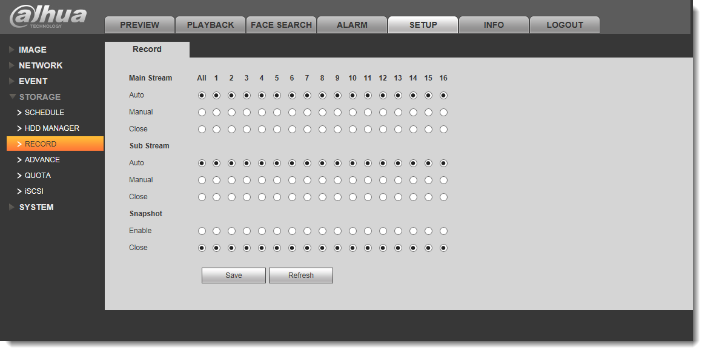Select Main Stream Manual for channel 5
Viewport: 705px width, 353px height.
coord(277,113)
